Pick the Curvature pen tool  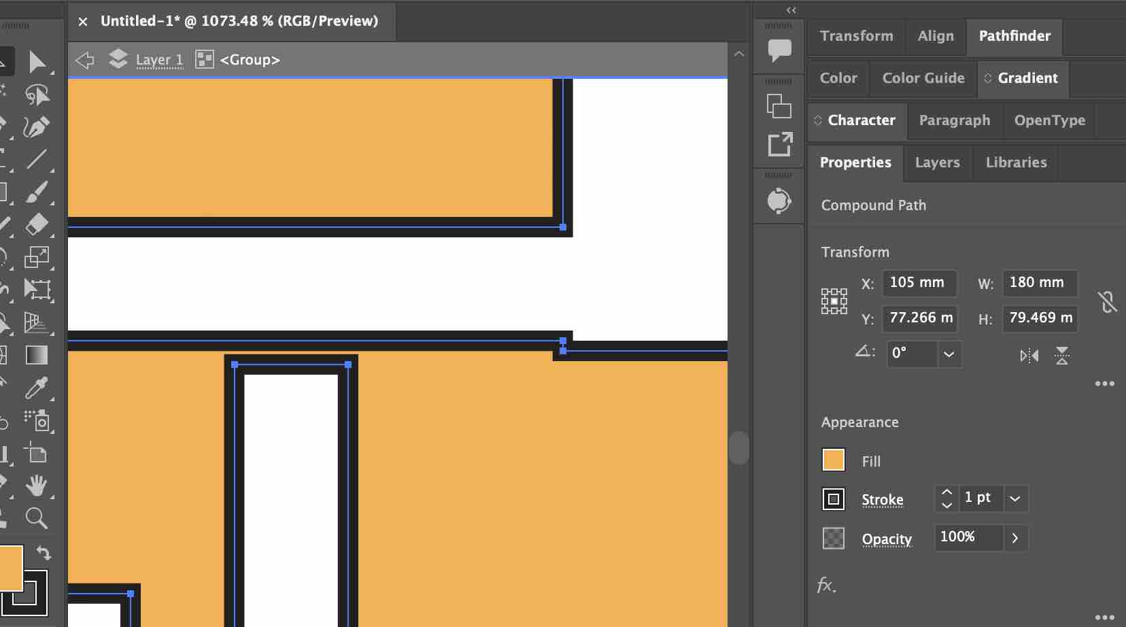click(x=37, y=126)
